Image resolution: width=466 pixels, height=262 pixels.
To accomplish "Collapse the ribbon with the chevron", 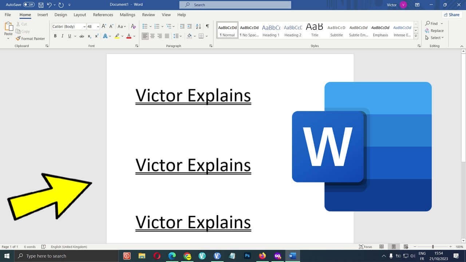I will tap(462, 46).
